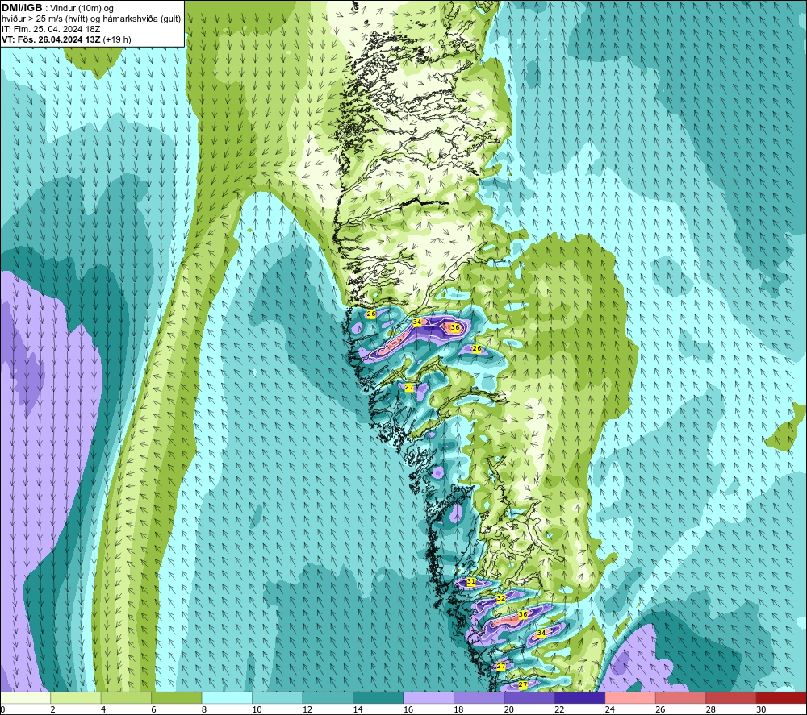
Task: Click the 34 gust label below the 32 label
Action: (x=541, y=634)
